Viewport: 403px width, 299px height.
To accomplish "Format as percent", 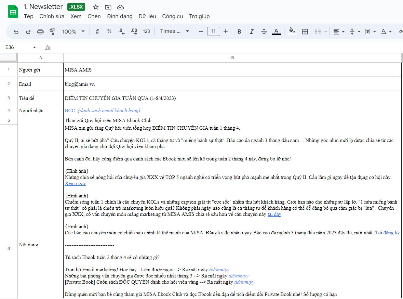I will click(109, 31).
